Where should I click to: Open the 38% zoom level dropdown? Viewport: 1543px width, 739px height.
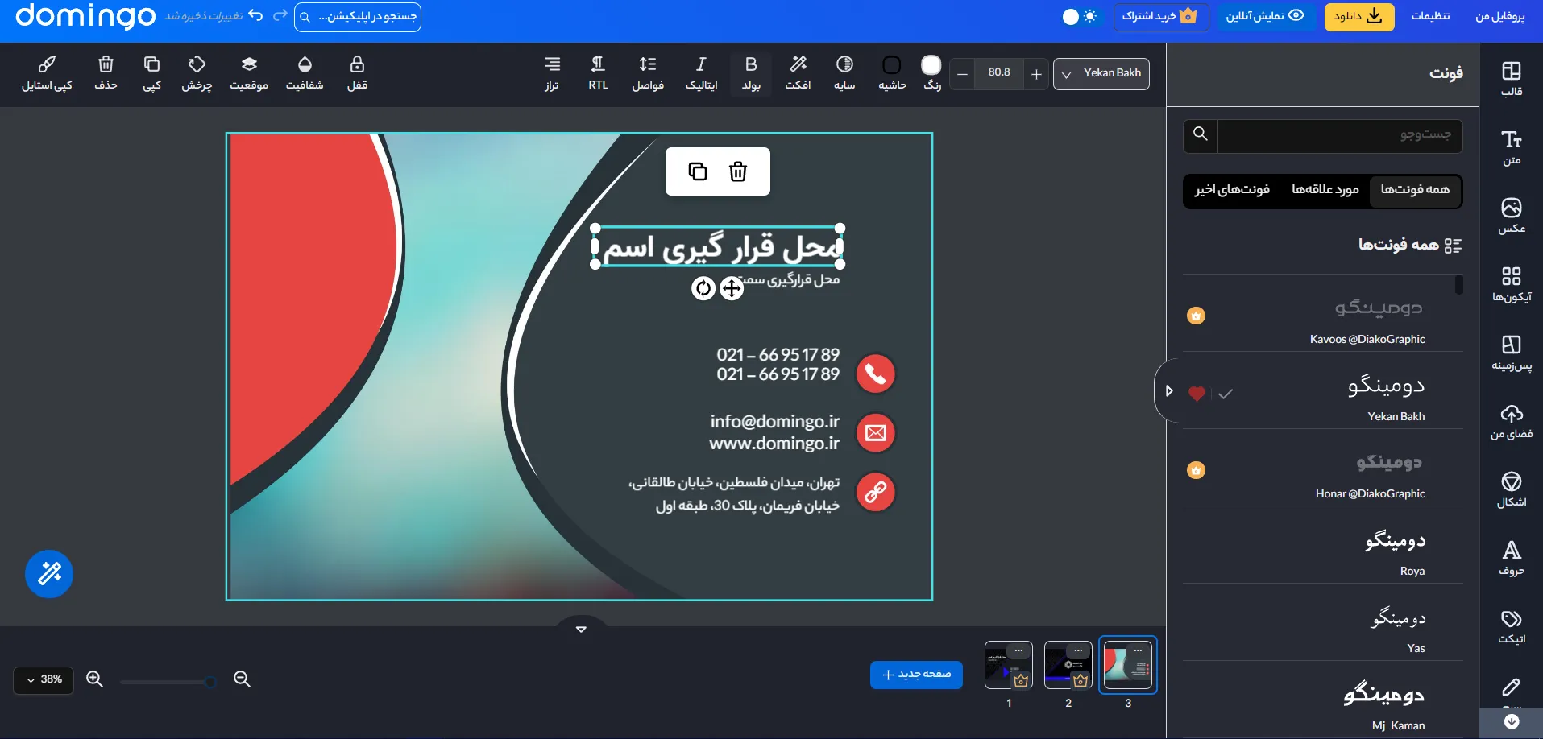tap(44, 679)
